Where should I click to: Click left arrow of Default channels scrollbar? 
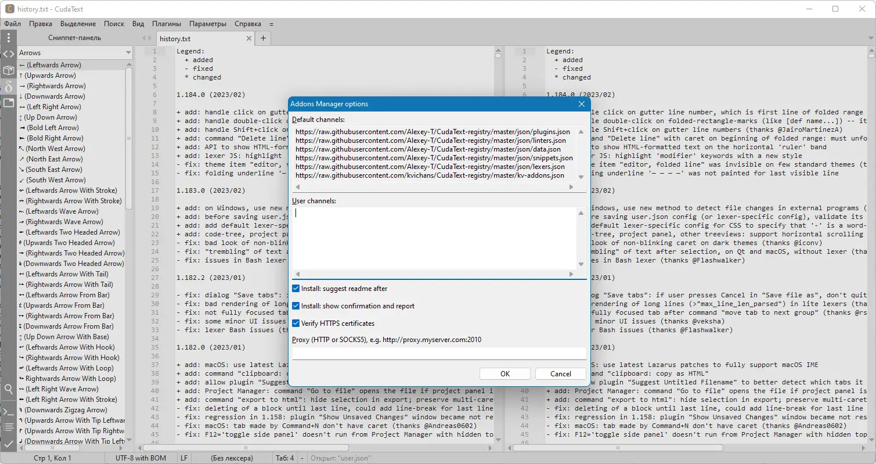click(297, 187)
